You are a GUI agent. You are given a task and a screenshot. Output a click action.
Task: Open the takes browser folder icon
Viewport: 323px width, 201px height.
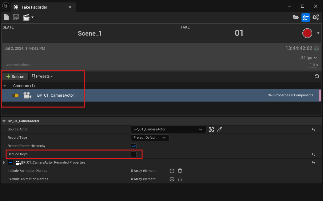pos(296,17)
